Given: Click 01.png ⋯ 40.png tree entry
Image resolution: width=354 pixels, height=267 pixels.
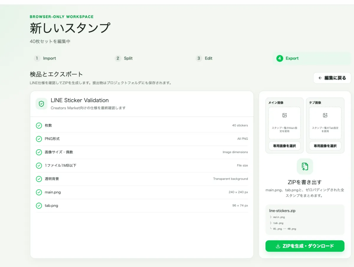Looking at the screenshot, I should (x=284, y=229).
